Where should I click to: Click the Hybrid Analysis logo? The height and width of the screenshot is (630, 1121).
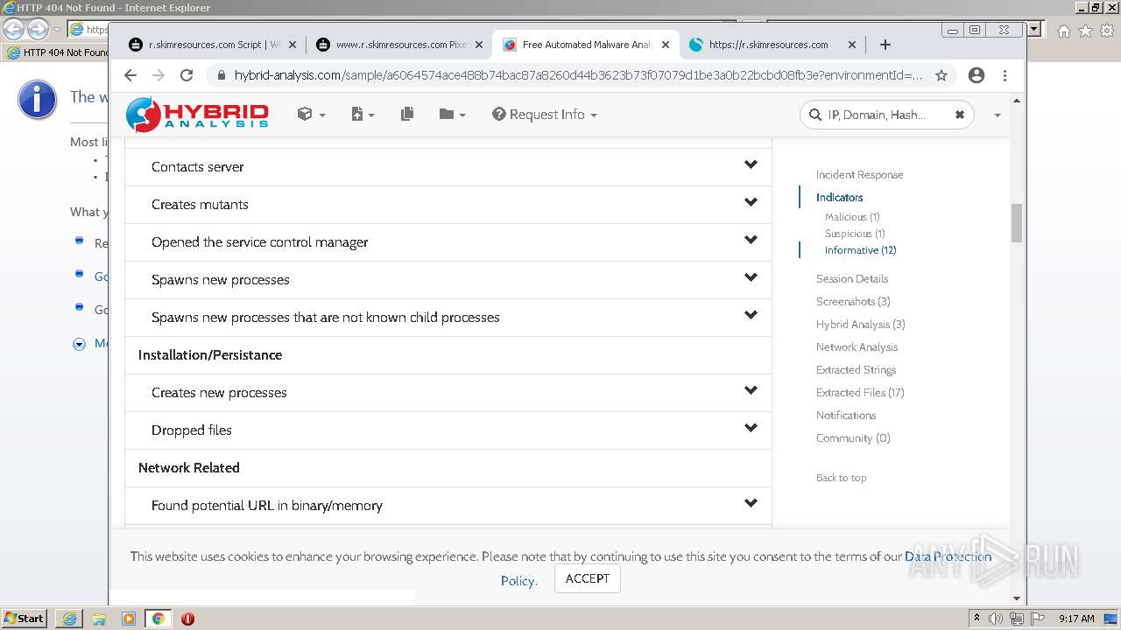coord(197,115)
